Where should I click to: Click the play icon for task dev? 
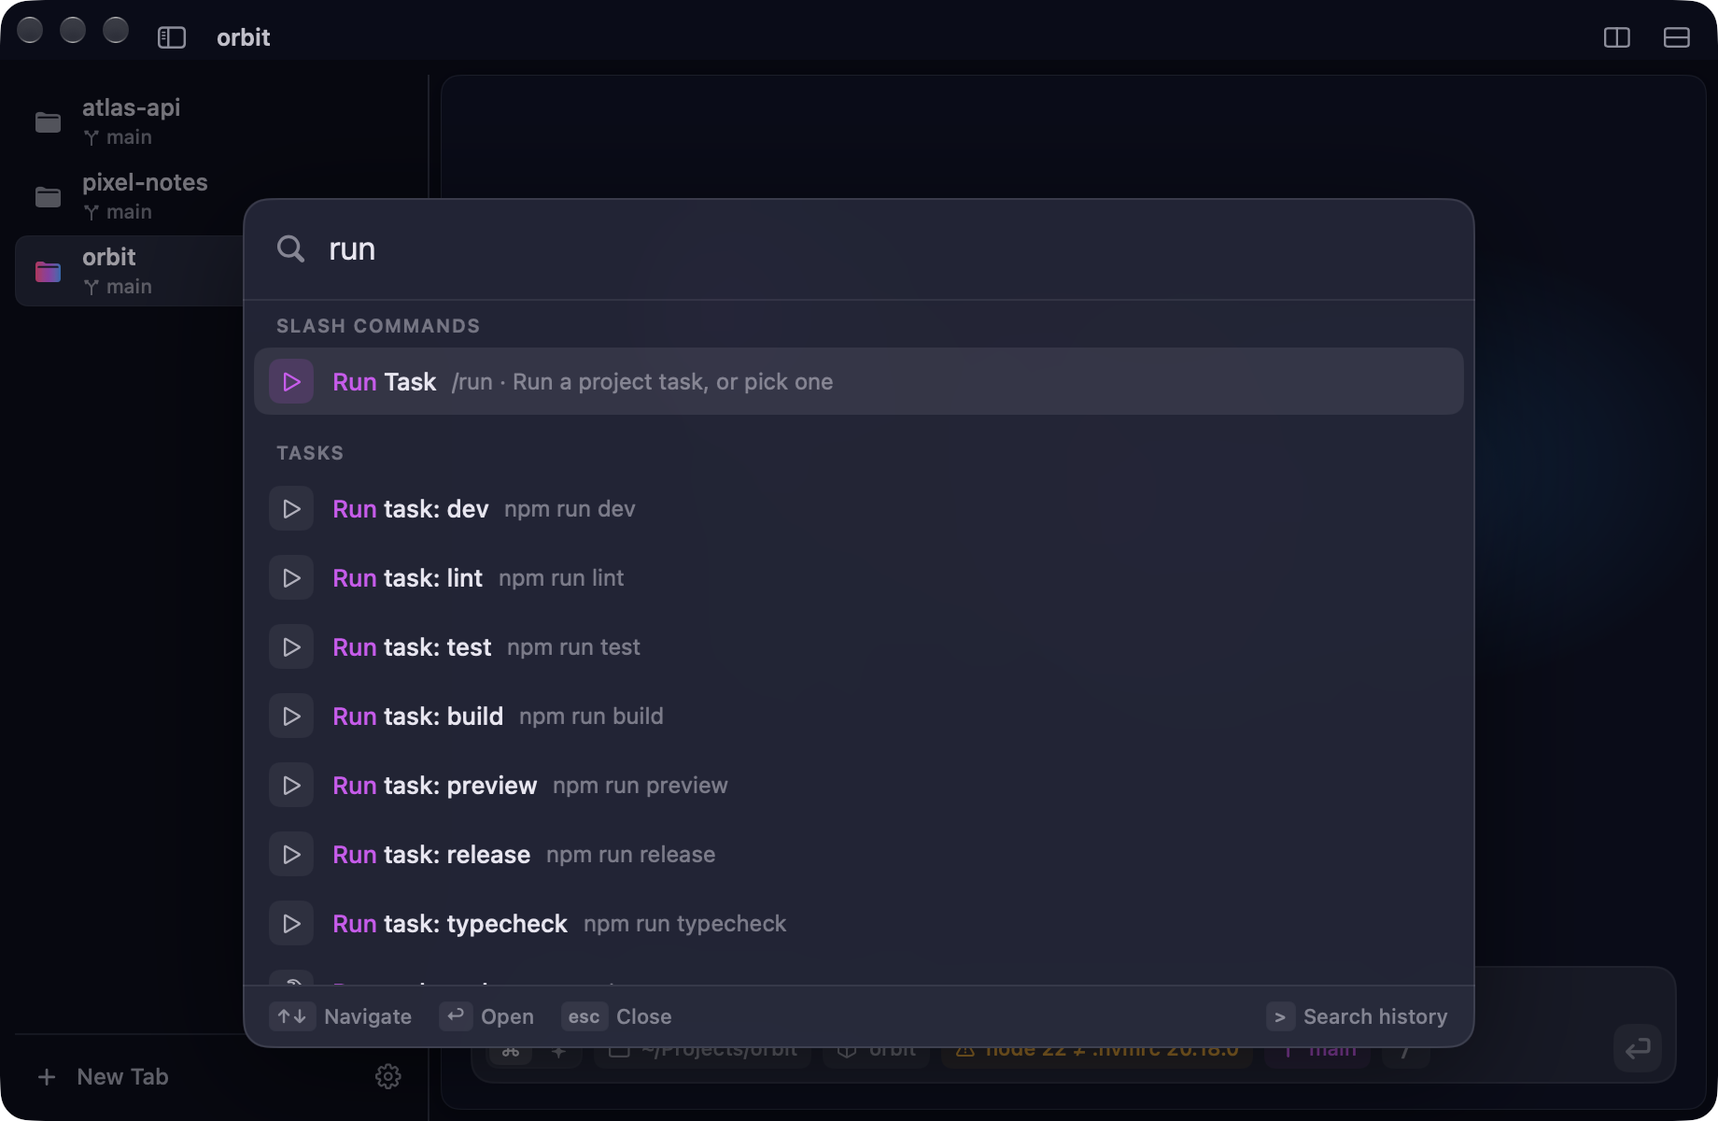click(x=291, y=509)
